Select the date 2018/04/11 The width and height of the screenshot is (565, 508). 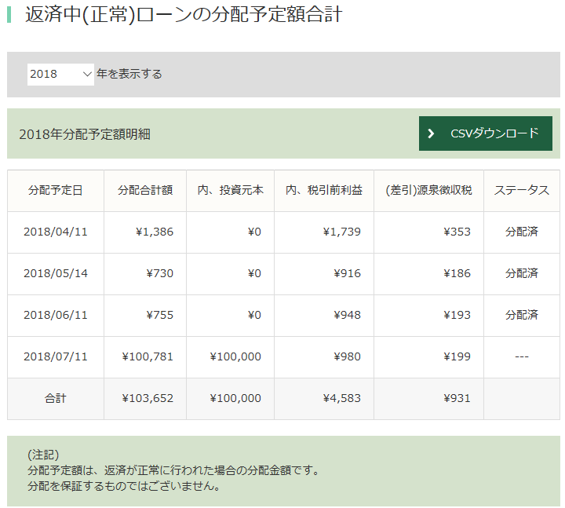[x=56, y=232]
